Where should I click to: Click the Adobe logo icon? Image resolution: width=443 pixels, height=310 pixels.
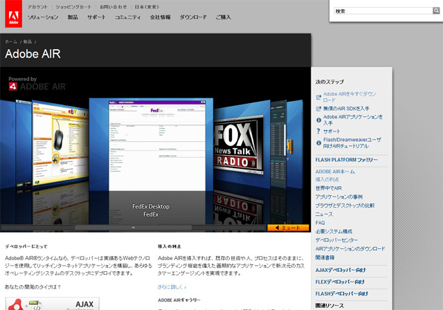[x=14, y=14]
